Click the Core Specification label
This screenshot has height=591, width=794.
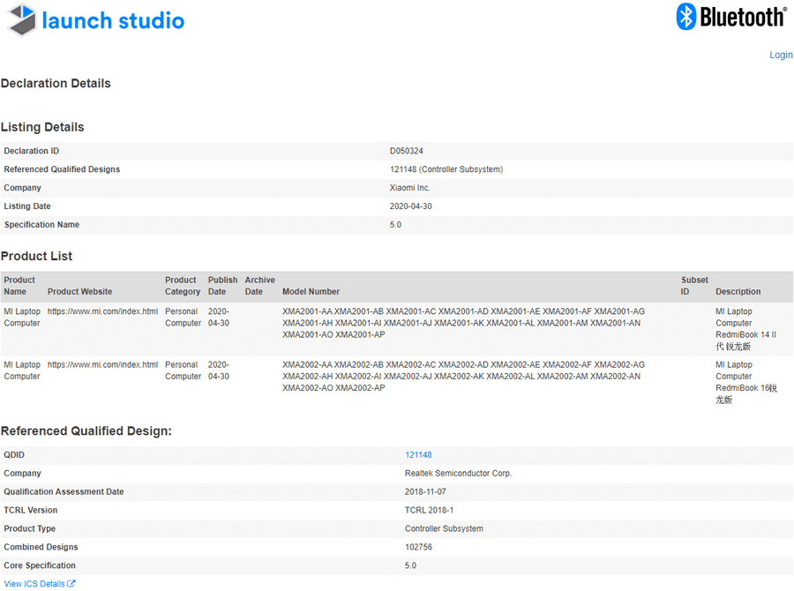[40, 565]
